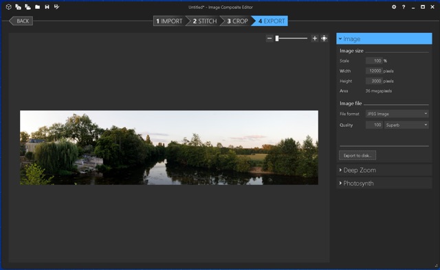
Task: Click the Image Composite Editor cube logo icon
Action: (x=9, y=7)
